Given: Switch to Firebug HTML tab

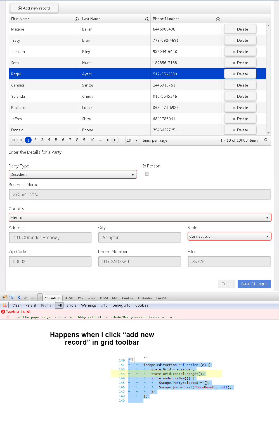Looking at the screenshot, I should [69, 298].
